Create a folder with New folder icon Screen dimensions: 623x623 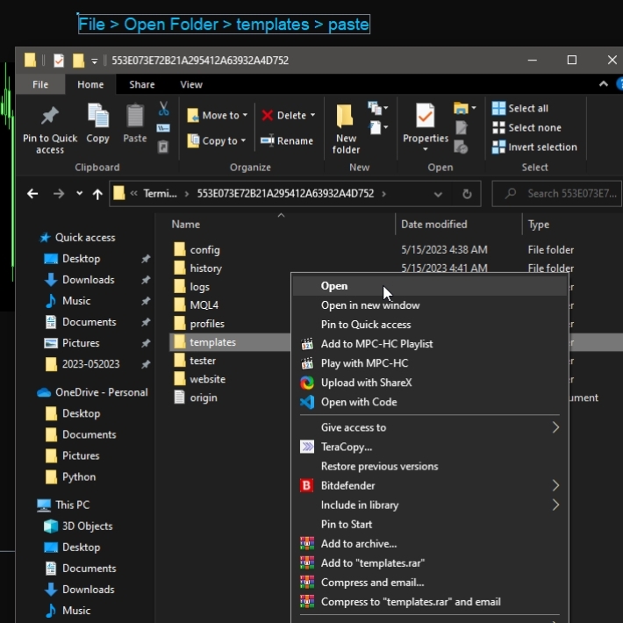pyautogui.click(x=346, y=128)
